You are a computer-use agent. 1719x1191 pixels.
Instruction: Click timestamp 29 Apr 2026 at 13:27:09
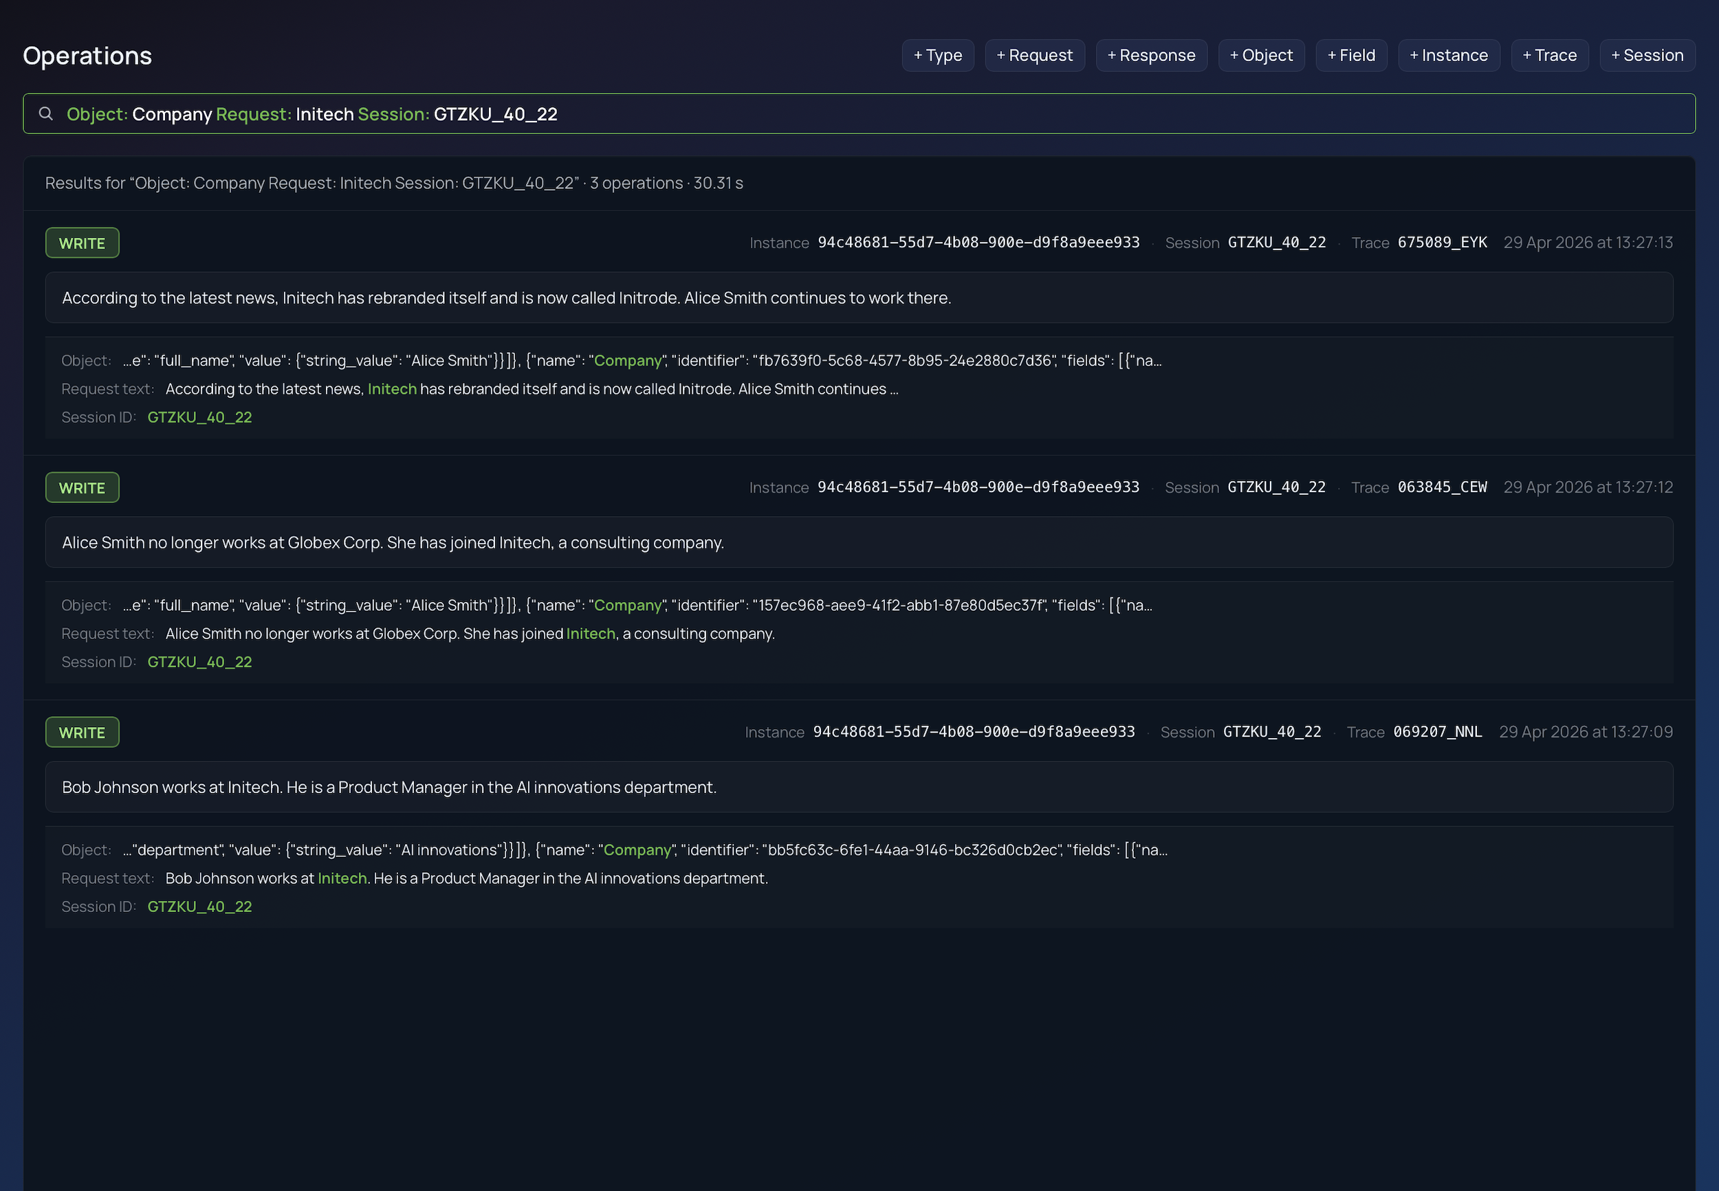pos(1586,732)
